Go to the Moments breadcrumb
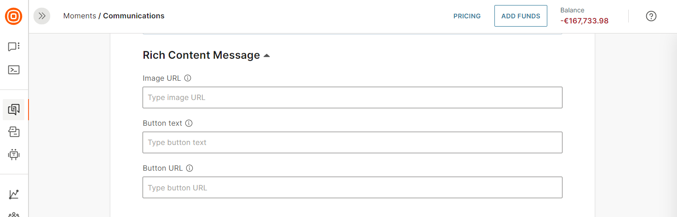This screenshot has height=217, width=677. pos(80,16)
